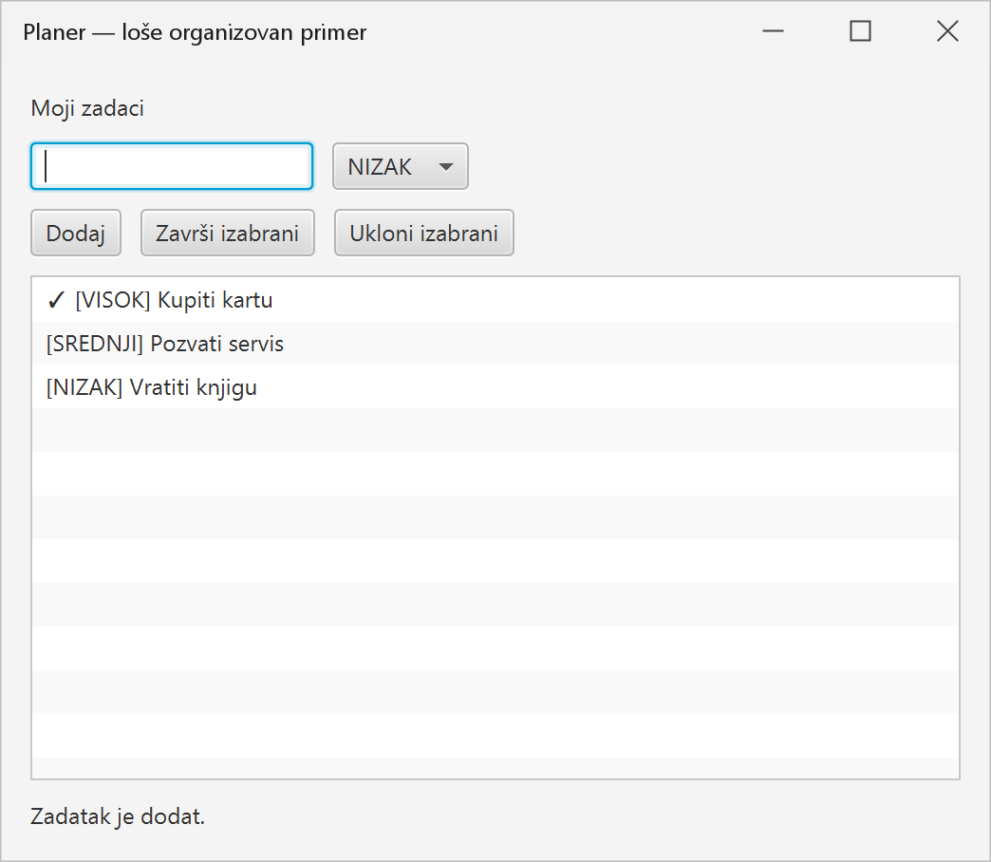Viewport: 991px width, 862px height.
Task: Maximize the Planer window
Action: pyautogui.click(x=860, y=31)
